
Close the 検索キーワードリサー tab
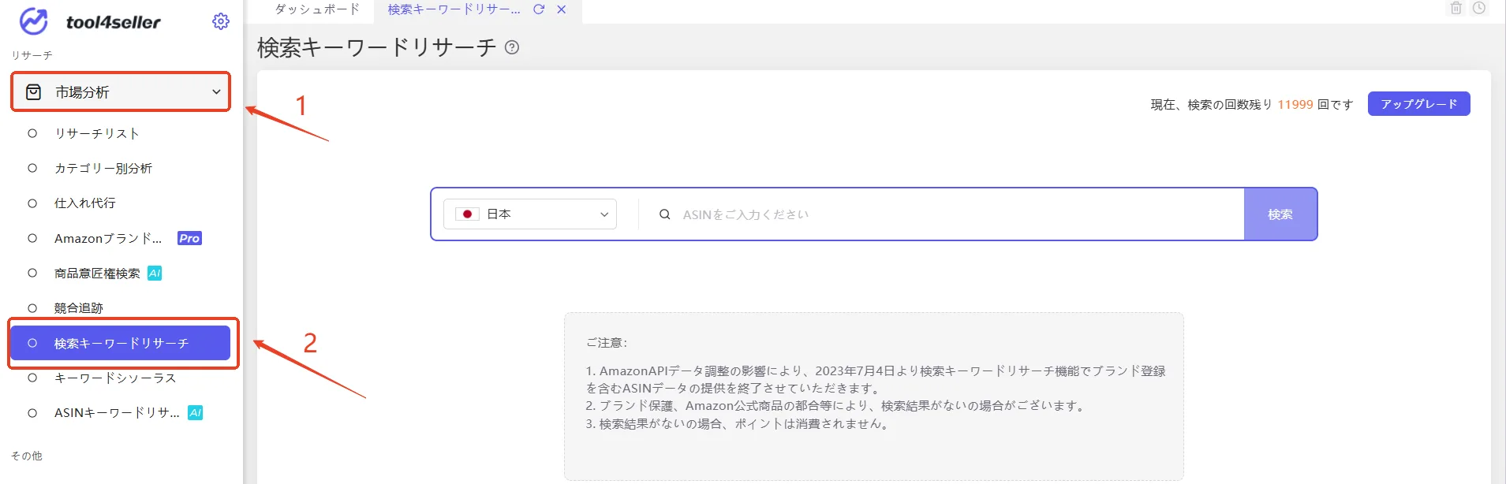click(x=562, y=9)
